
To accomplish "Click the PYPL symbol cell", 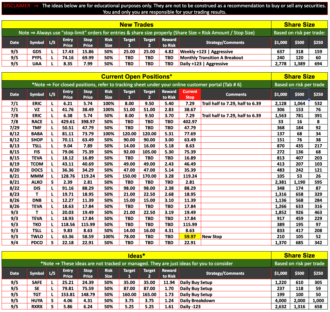I will (37, 58).
